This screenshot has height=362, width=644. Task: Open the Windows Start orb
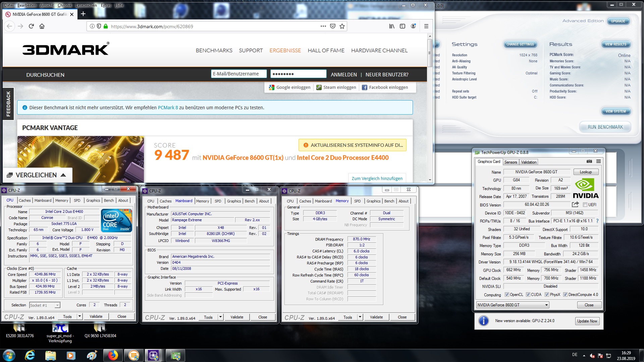[x=9, y=355]
